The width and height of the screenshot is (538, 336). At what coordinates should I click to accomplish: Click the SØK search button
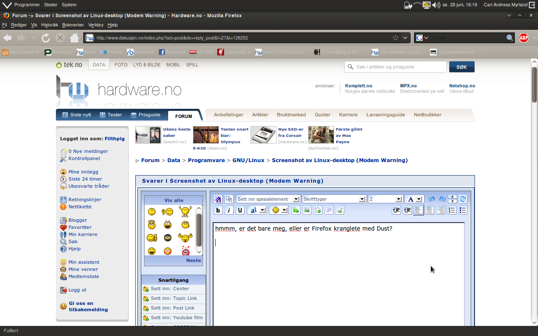462,67
